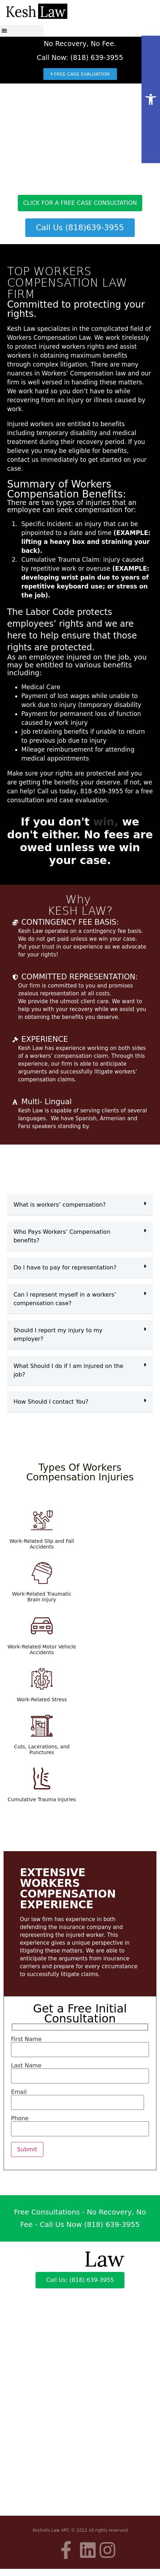Select the Work-Related Traumatic Brain Injury icon
Viewport: 160px width, 2576px height.
42,1574
